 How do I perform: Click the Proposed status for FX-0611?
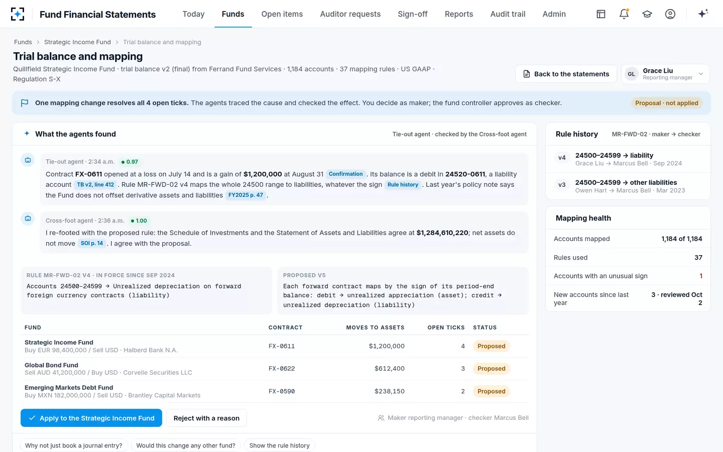(492, 346)
